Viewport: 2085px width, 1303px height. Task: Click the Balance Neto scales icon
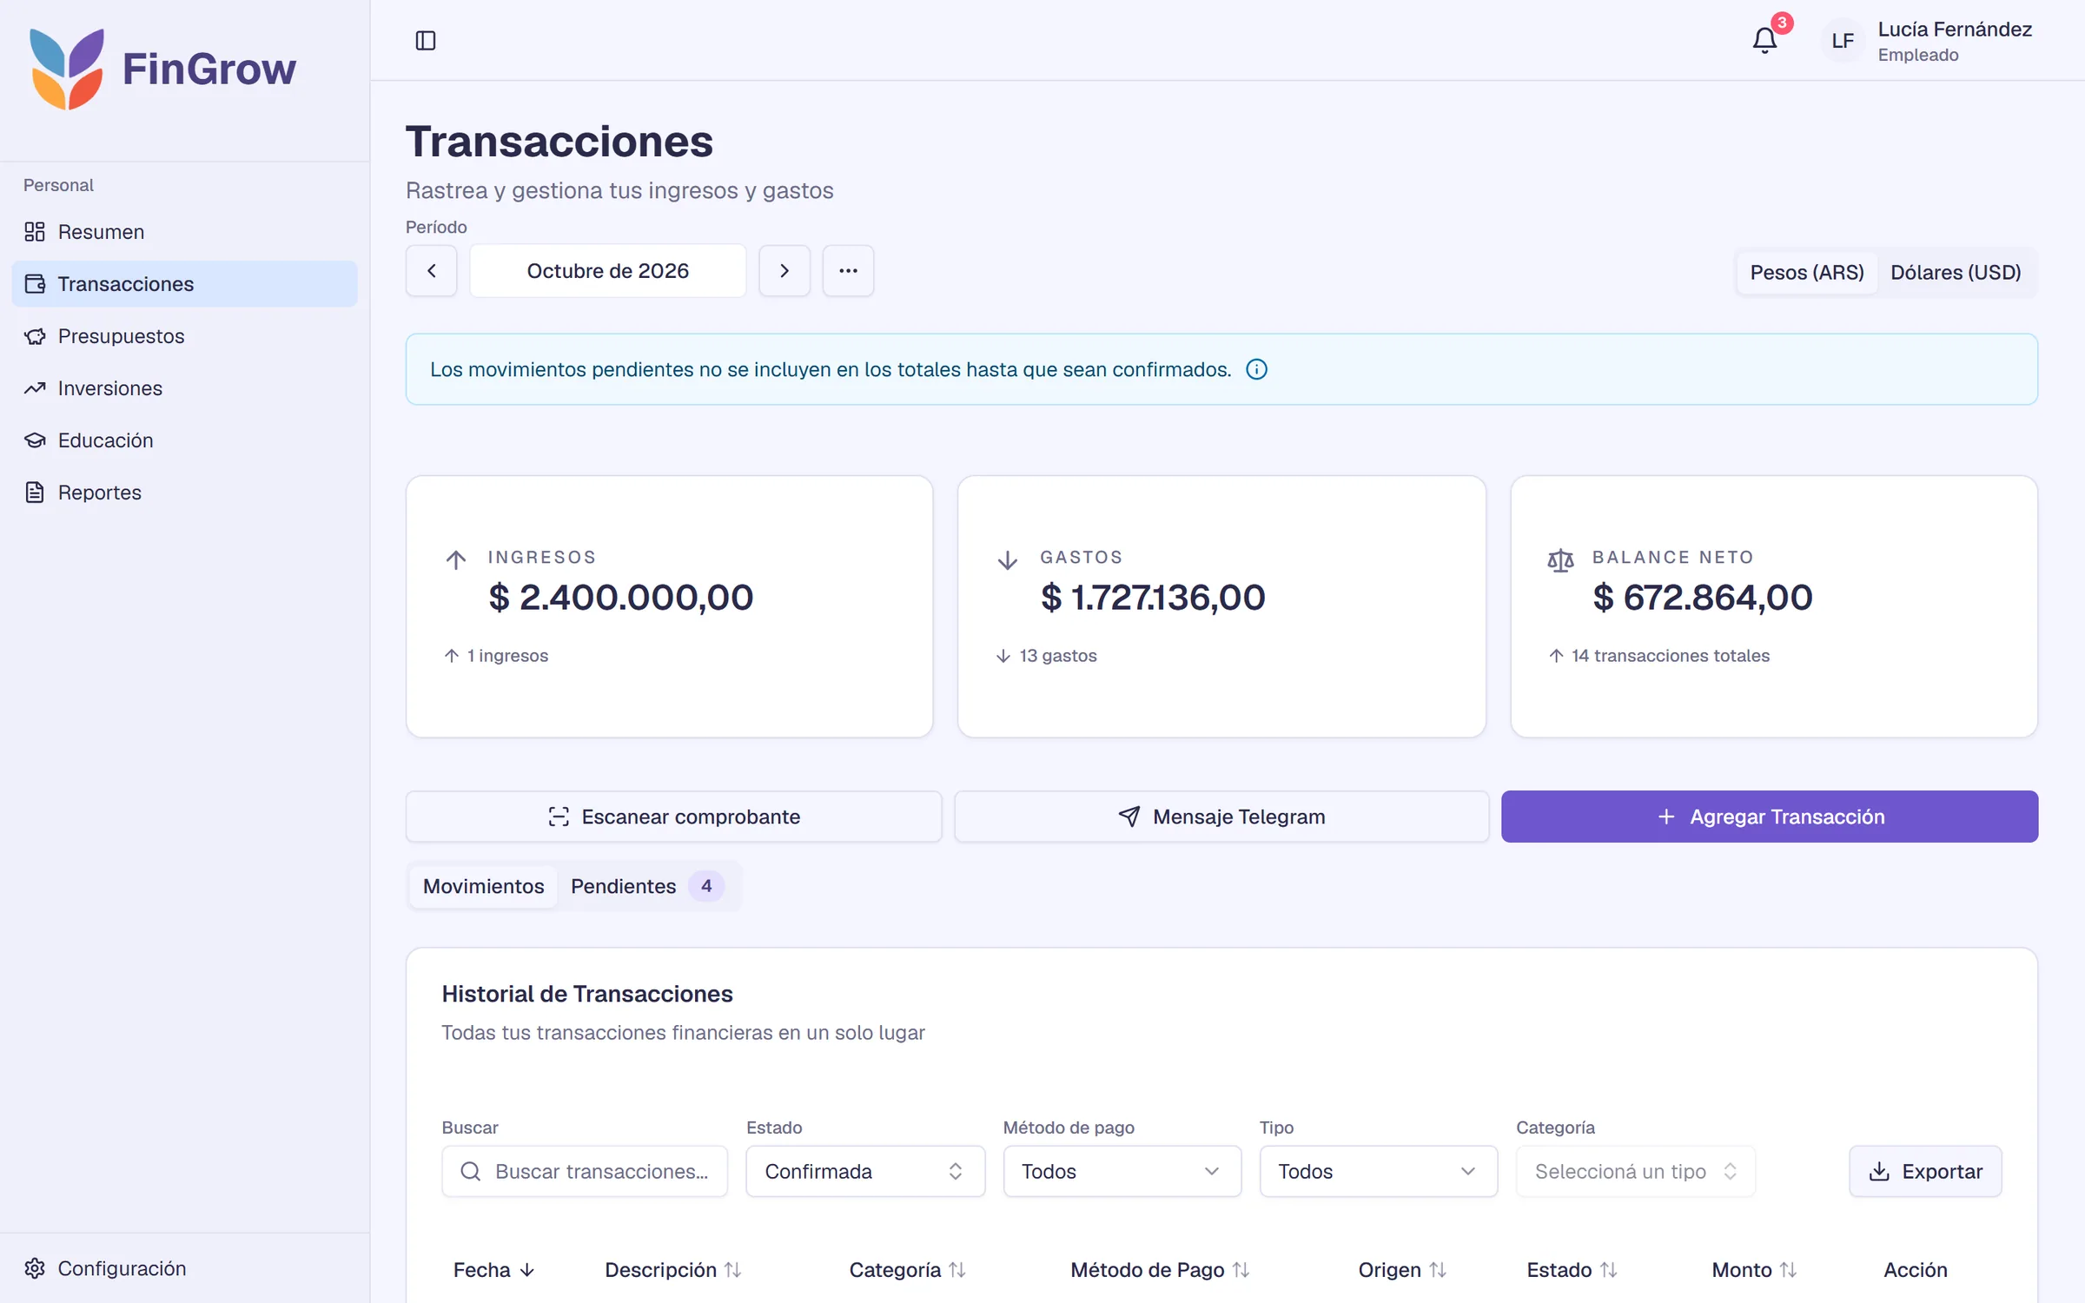tap(1560, 560)
